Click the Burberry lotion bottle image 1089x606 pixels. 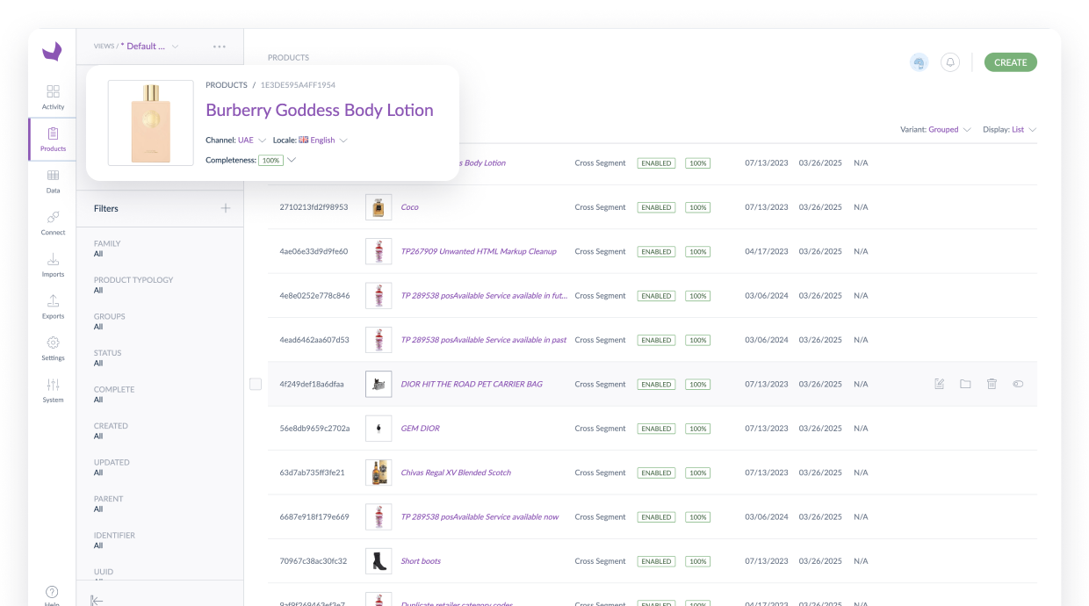[151, 123]
